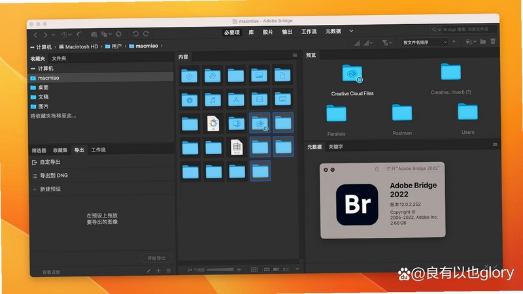Switch to list view icon
Viewport: 523px width, 294px height.
[286, 269]
